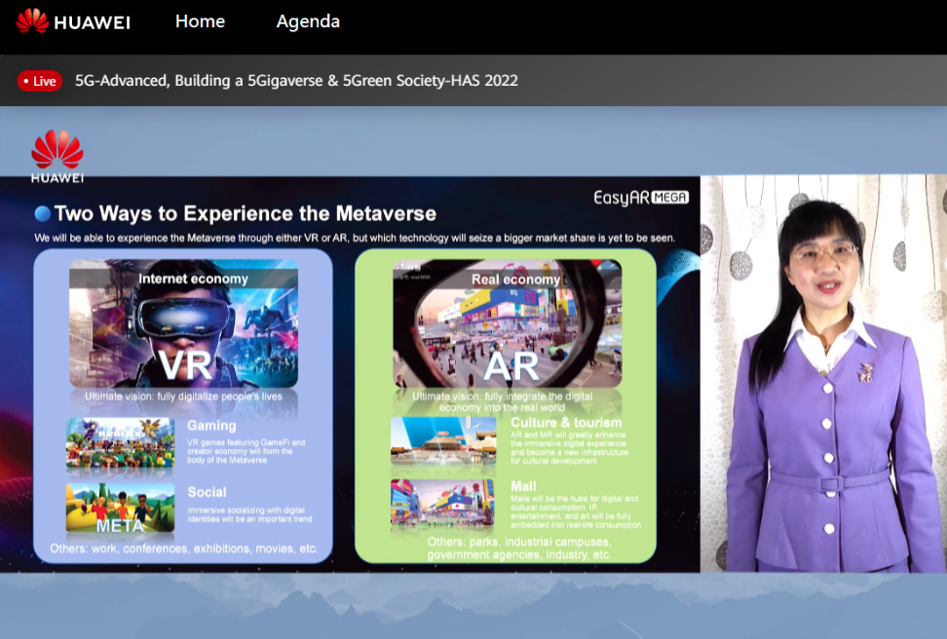Click the red Live badge
The width and height of the screenshot is (947, 639).
coord(40,81)
